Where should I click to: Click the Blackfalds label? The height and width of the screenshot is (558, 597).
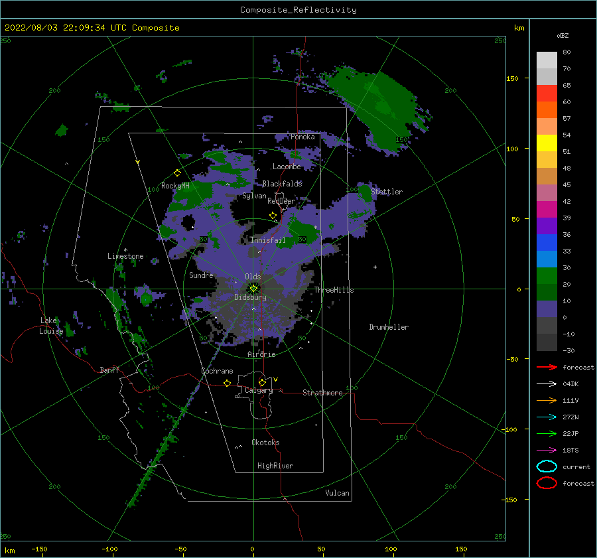282,184
